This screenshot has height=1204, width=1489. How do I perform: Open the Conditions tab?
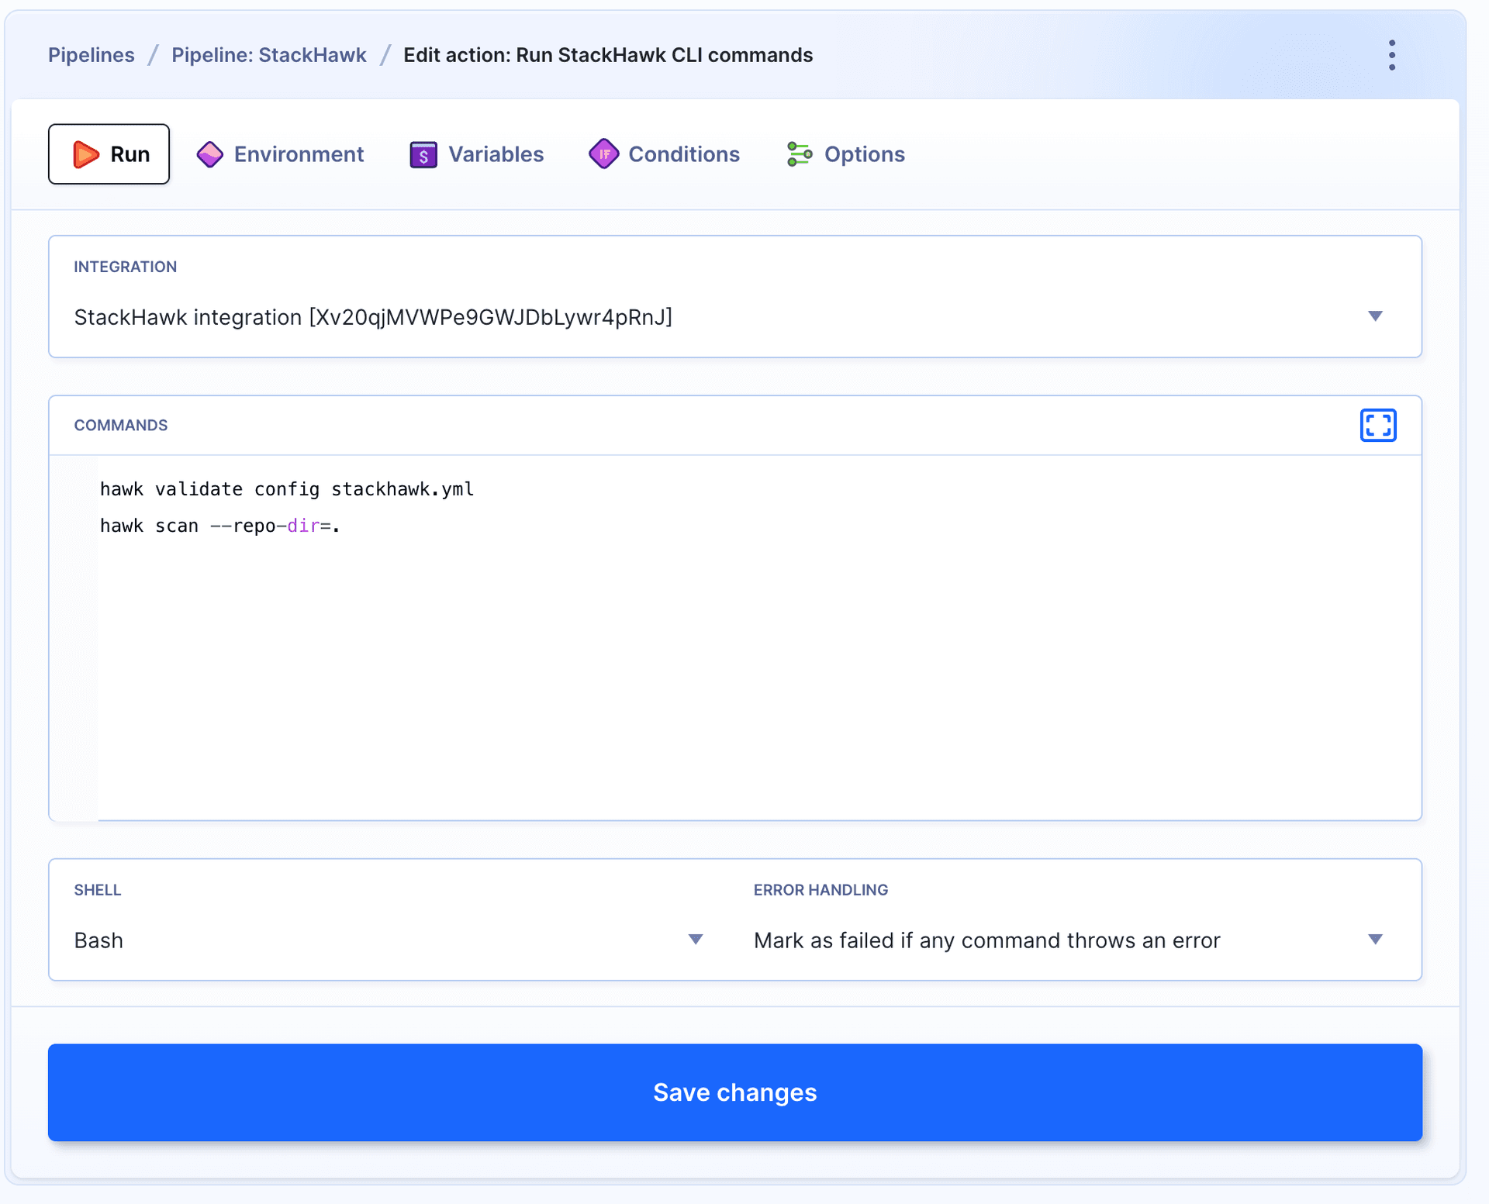coord(665,154)
